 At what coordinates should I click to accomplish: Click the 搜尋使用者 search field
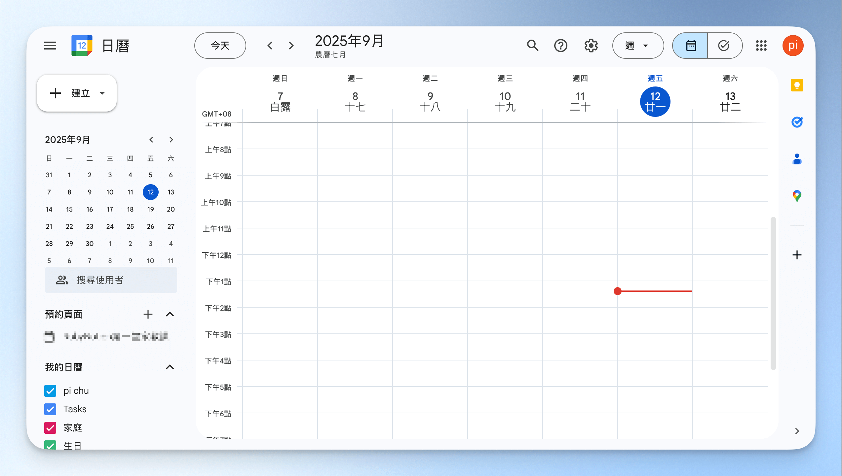pos(111,280)
